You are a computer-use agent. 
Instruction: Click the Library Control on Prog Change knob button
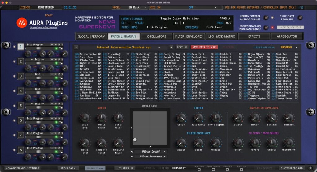tap(266, 18)
